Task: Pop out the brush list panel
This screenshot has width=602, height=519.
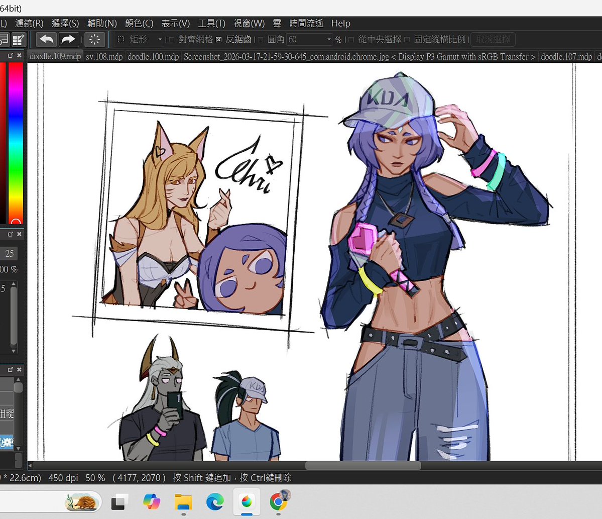Action: pyautogui.click(x=11, y=370)
